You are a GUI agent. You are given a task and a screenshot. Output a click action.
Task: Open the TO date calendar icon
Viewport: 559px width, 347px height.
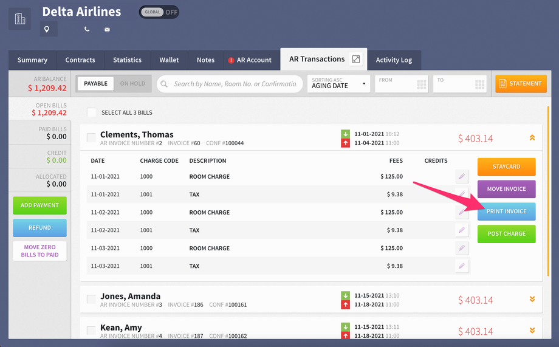coord(479,84)
